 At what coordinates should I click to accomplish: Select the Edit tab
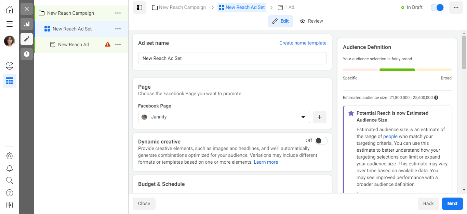click(x=280, y=21)
